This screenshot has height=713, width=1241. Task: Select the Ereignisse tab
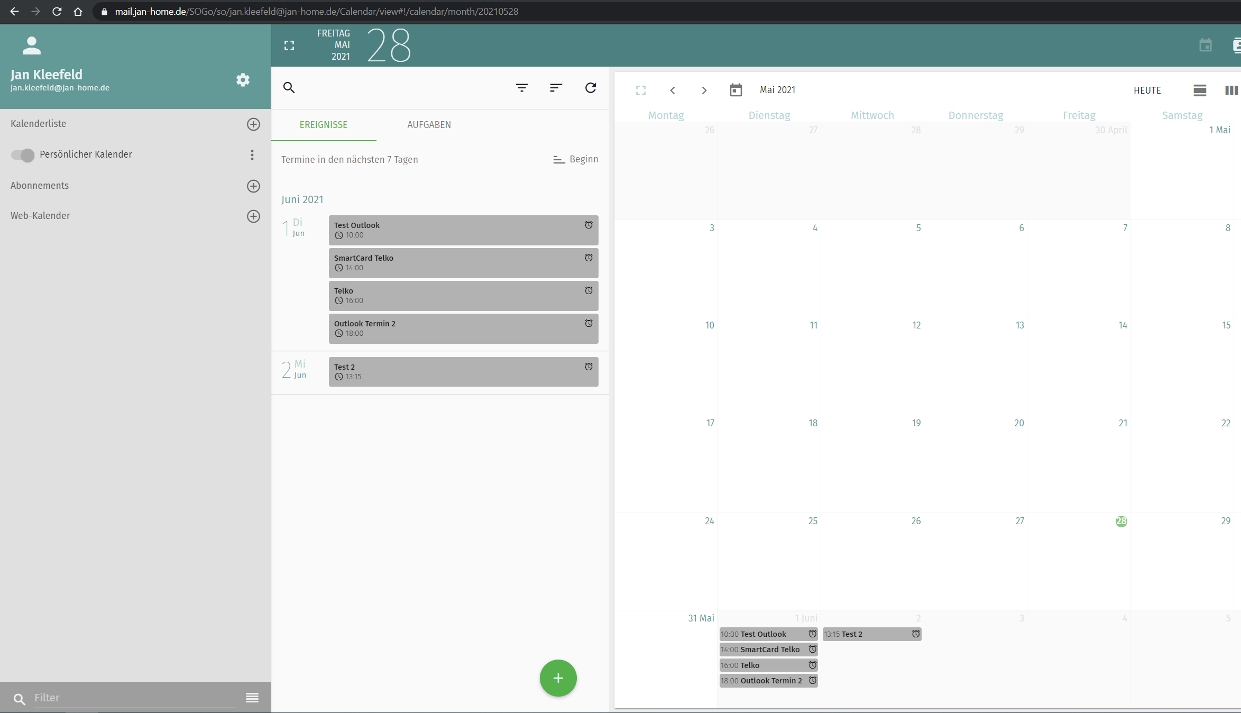[x=324, y=125]
